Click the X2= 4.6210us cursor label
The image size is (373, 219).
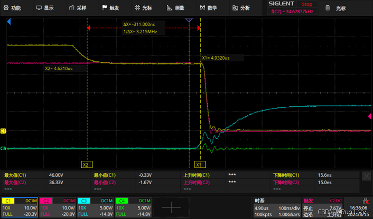tap(59, 69)
